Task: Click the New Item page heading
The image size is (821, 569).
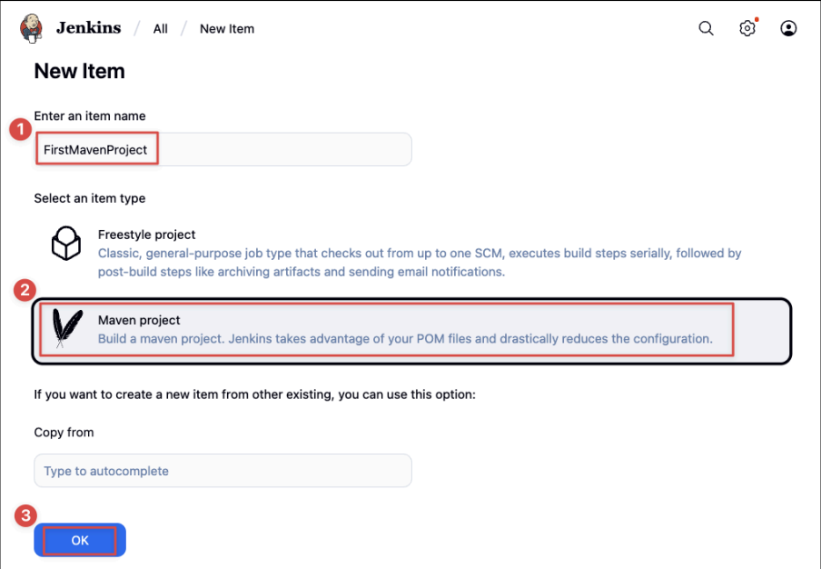Action: (80, 71)
